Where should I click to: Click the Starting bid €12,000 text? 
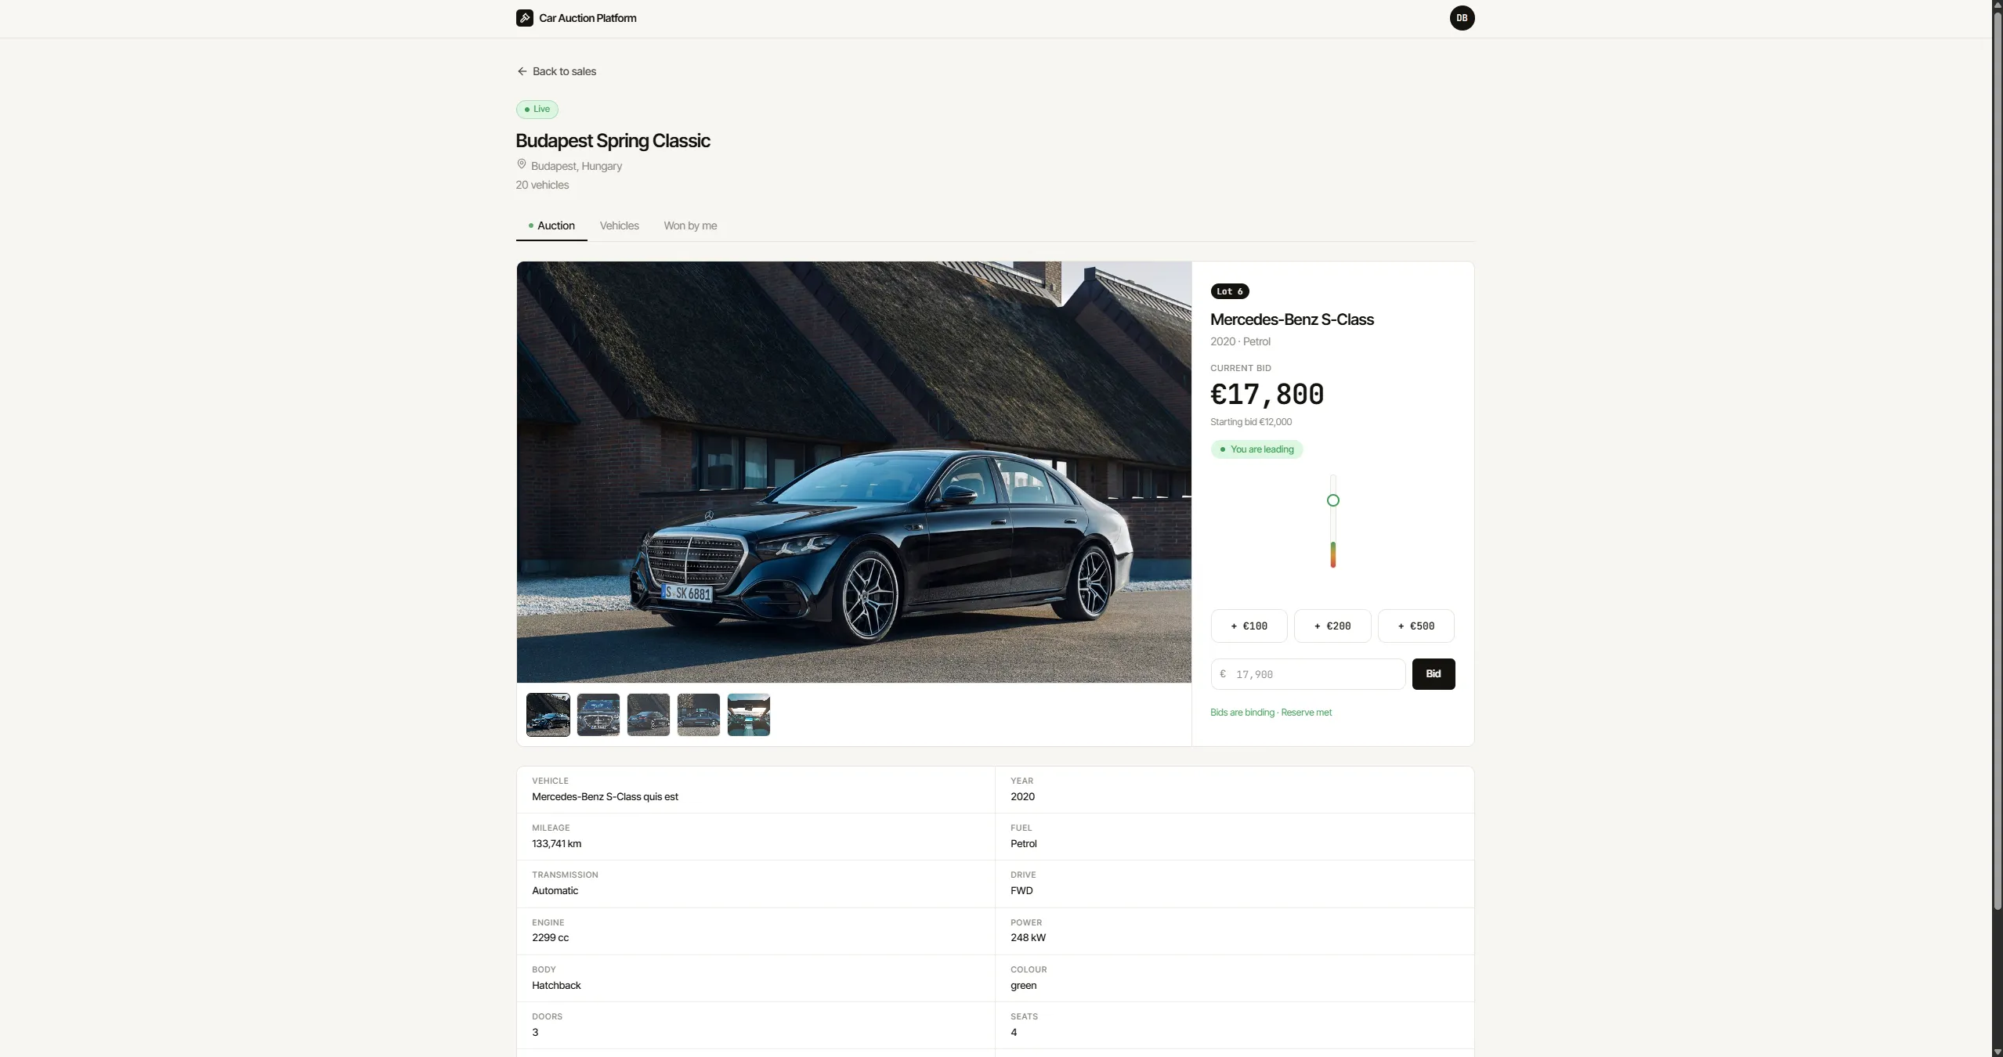pos(1251,422)
